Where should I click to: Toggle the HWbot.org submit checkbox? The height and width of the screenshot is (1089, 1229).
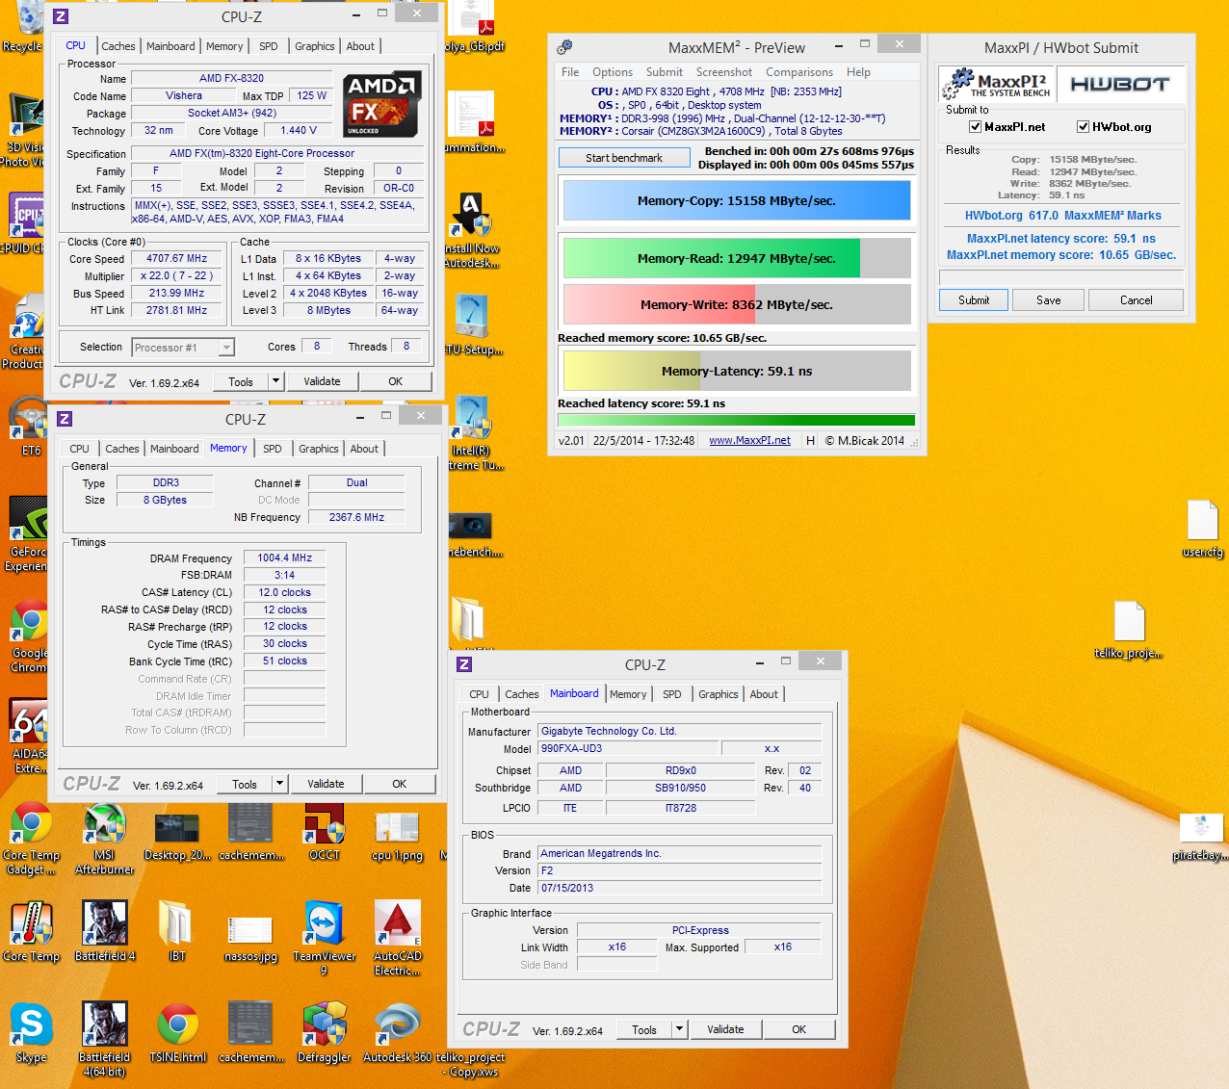(x=1083, y=126)
